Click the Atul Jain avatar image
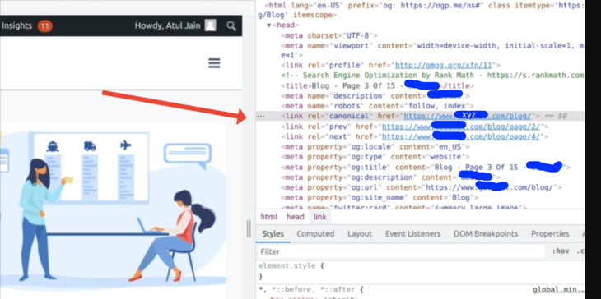Viewport: 601px width, 299px height. click(x=210, y=25)
